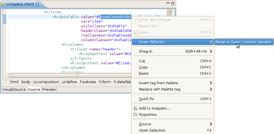274x134 pixels.
Task: Switch to the Visual/Source tab
Action: click(14, 90)
